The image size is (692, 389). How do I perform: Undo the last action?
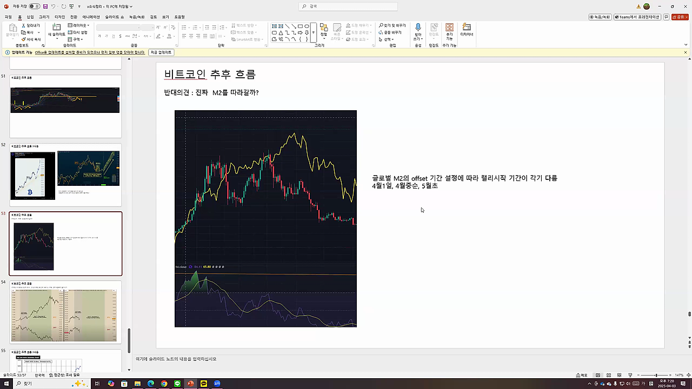click(x=54, y=6)
